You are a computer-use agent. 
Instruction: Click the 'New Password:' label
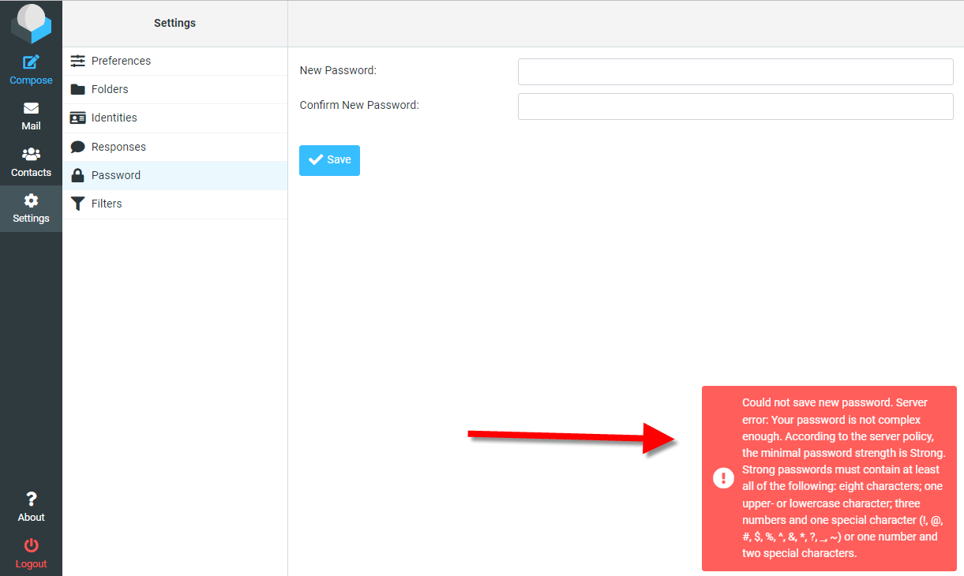338,70
